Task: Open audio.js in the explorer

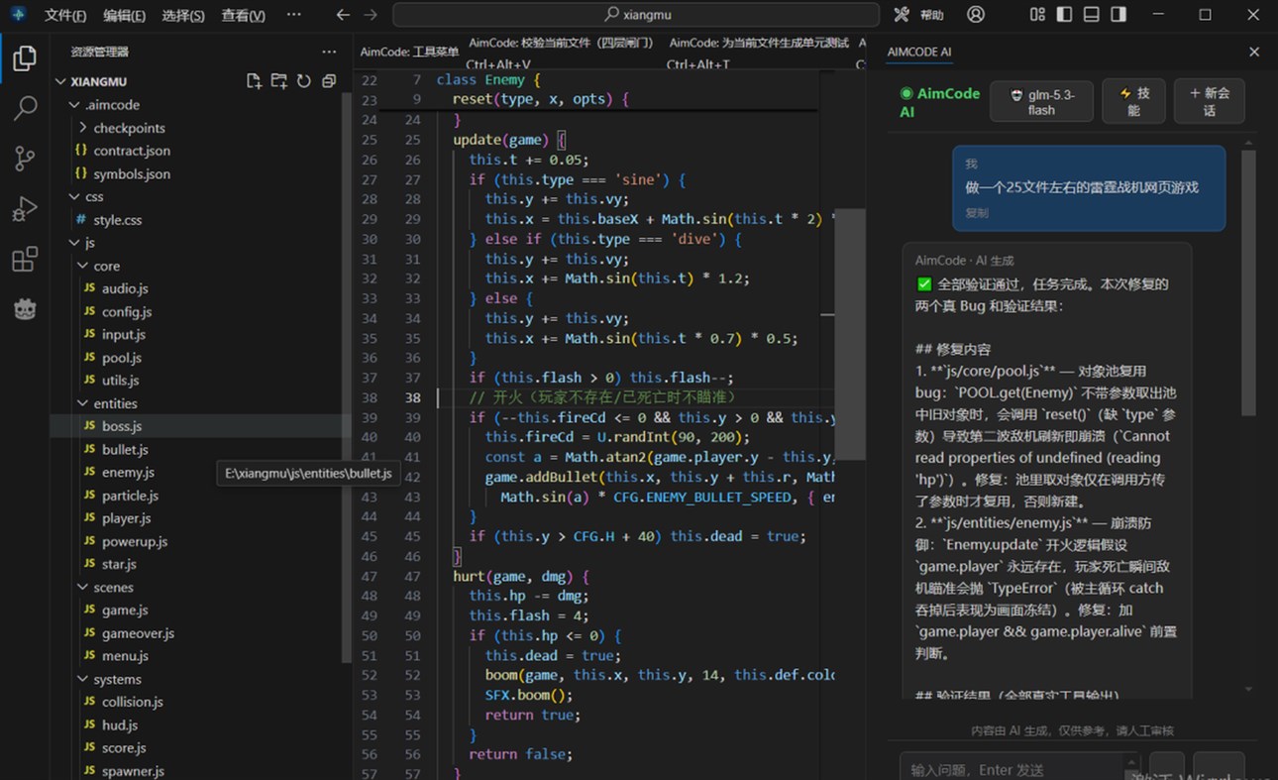Action: pos(125,288)
